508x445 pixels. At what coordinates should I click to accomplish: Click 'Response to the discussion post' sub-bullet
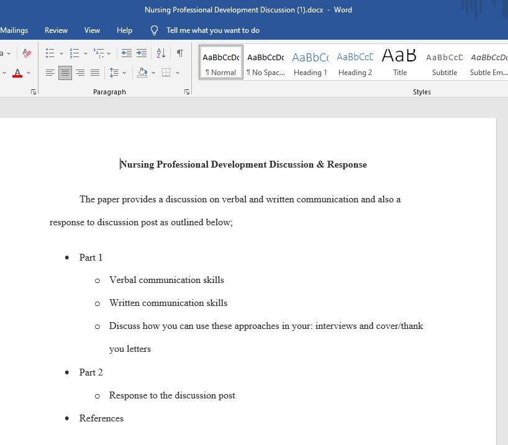[172, 395]
